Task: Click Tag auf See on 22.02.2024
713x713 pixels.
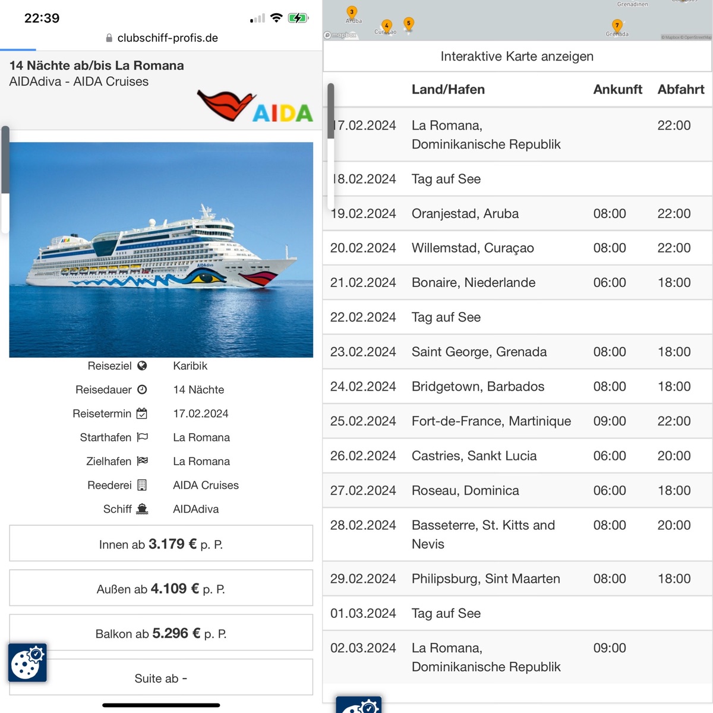Action: pos(446,317)
